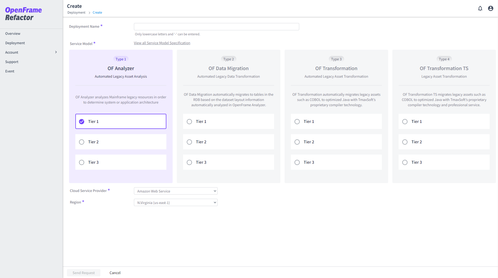Open the Support sidebar item

12,62
